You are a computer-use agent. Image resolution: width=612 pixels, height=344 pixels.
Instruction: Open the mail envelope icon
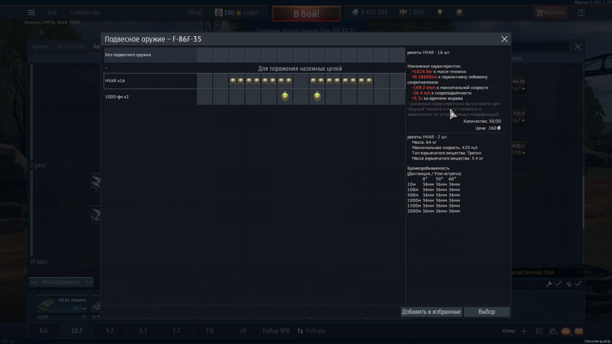579,331
